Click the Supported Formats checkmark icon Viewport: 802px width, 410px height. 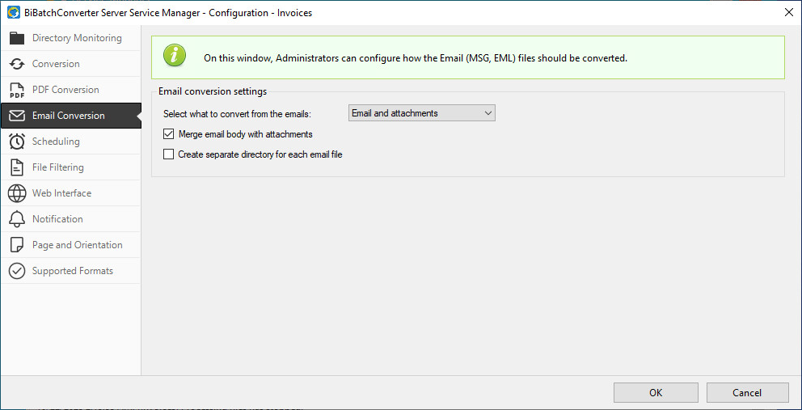pos(17,271)
